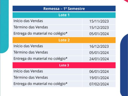Click Lote 2 Entrega do material no colégio
Viewport: 128px width, 96px height.
[40, 59]
